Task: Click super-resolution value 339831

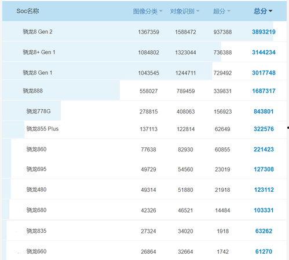Action: [222, 91]
